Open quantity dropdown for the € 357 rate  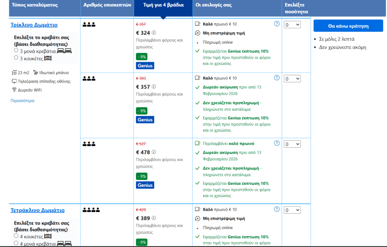(292, 79)
